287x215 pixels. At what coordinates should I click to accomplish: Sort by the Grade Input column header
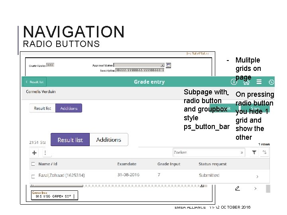click(169, 164)
